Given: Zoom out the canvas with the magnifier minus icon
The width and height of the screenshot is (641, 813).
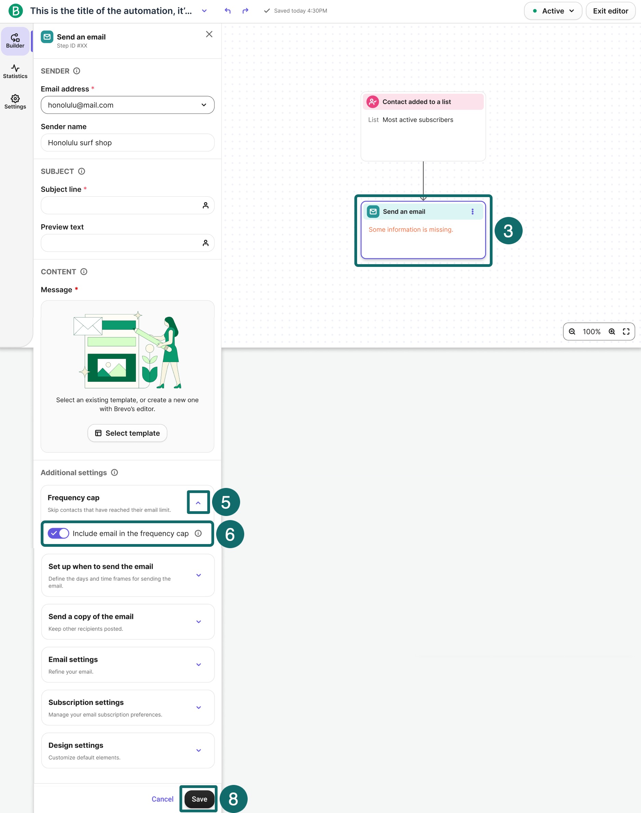Looking at the screenshot, I should (572, 332).
